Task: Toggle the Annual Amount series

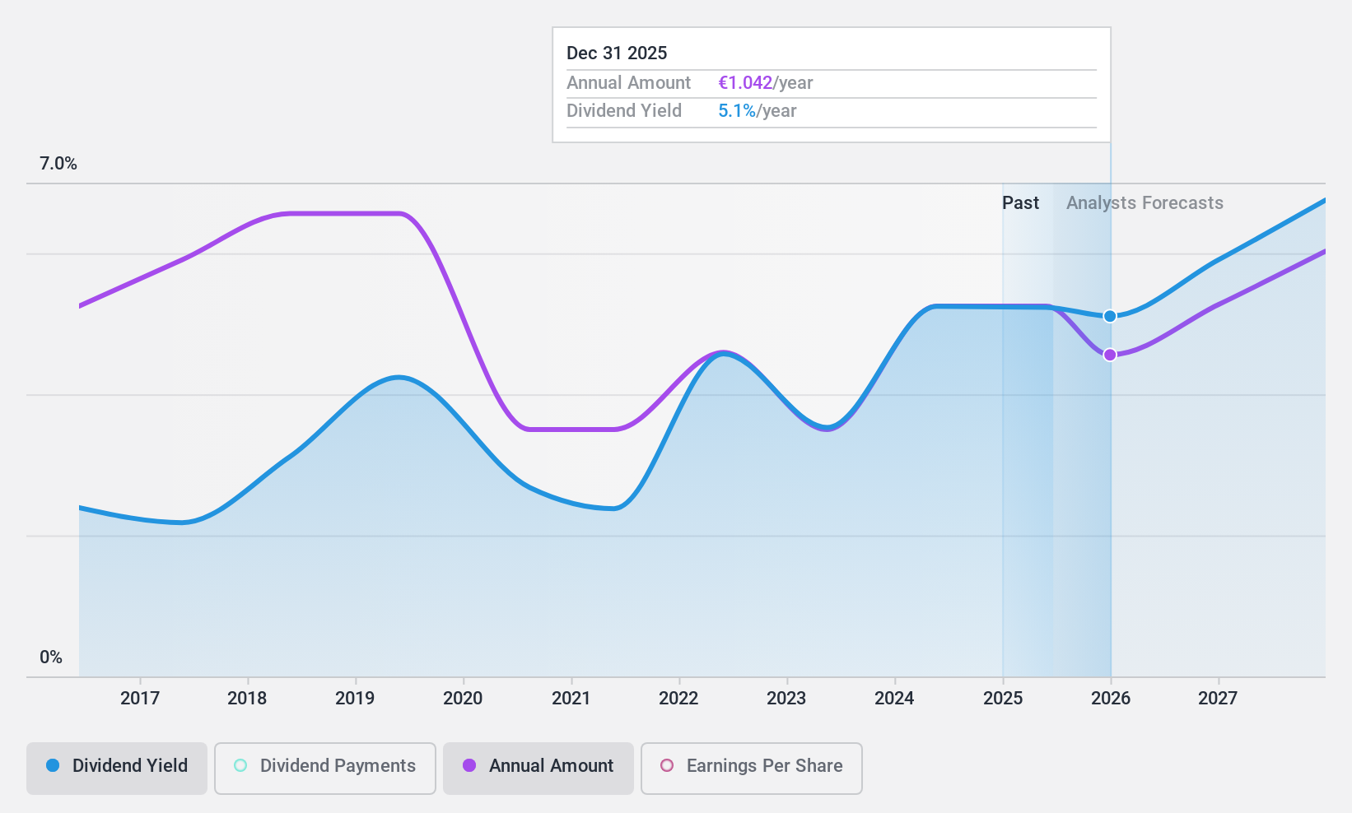Action: [x=538, y=769]
